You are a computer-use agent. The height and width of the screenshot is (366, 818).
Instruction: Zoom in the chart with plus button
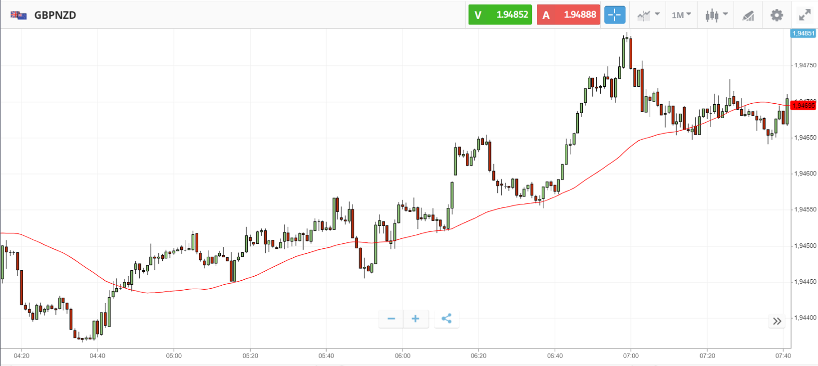(x=415, y=319)
